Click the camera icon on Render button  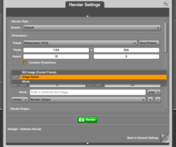click(82, 120)
